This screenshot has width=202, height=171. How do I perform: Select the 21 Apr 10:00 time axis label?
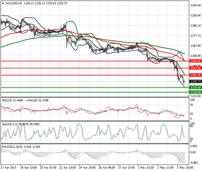[x=68, y=168]
